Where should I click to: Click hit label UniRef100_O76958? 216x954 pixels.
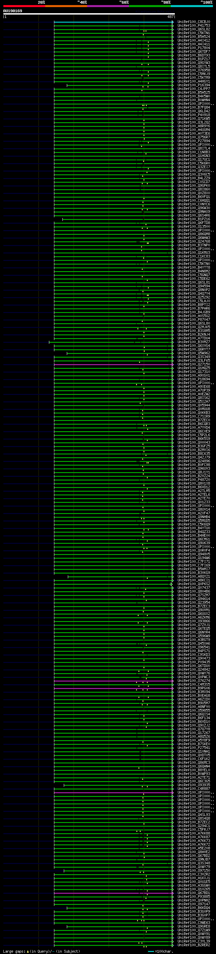pos(194,70)
